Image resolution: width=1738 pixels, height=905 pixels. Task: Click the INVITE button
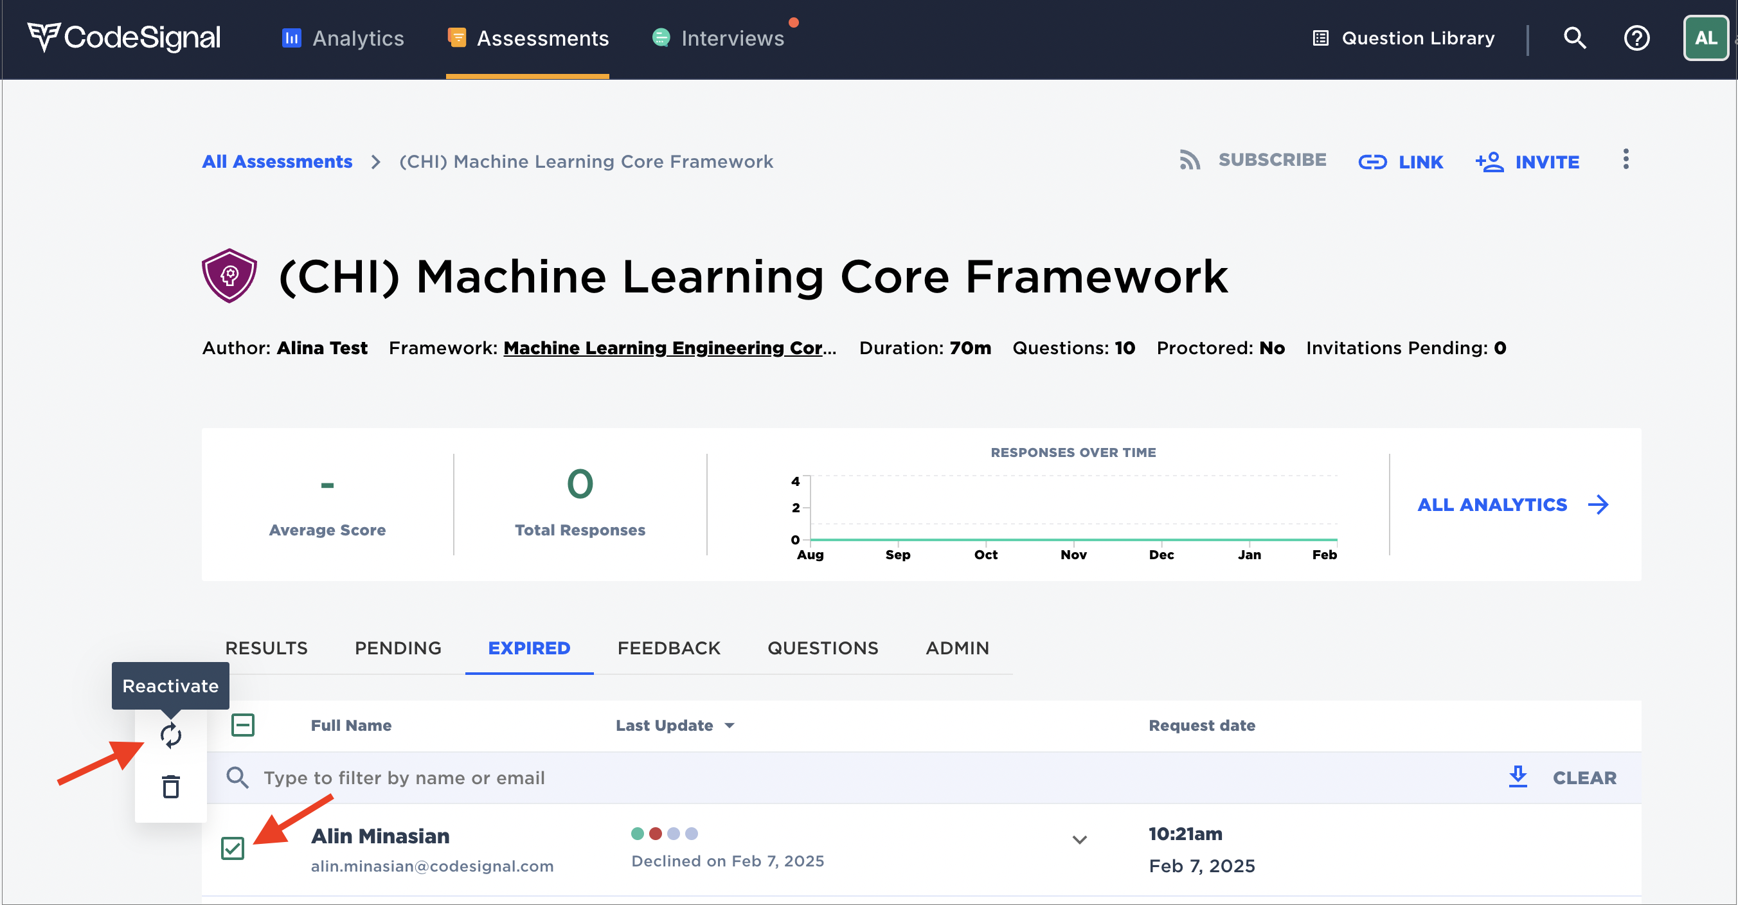1527,162
